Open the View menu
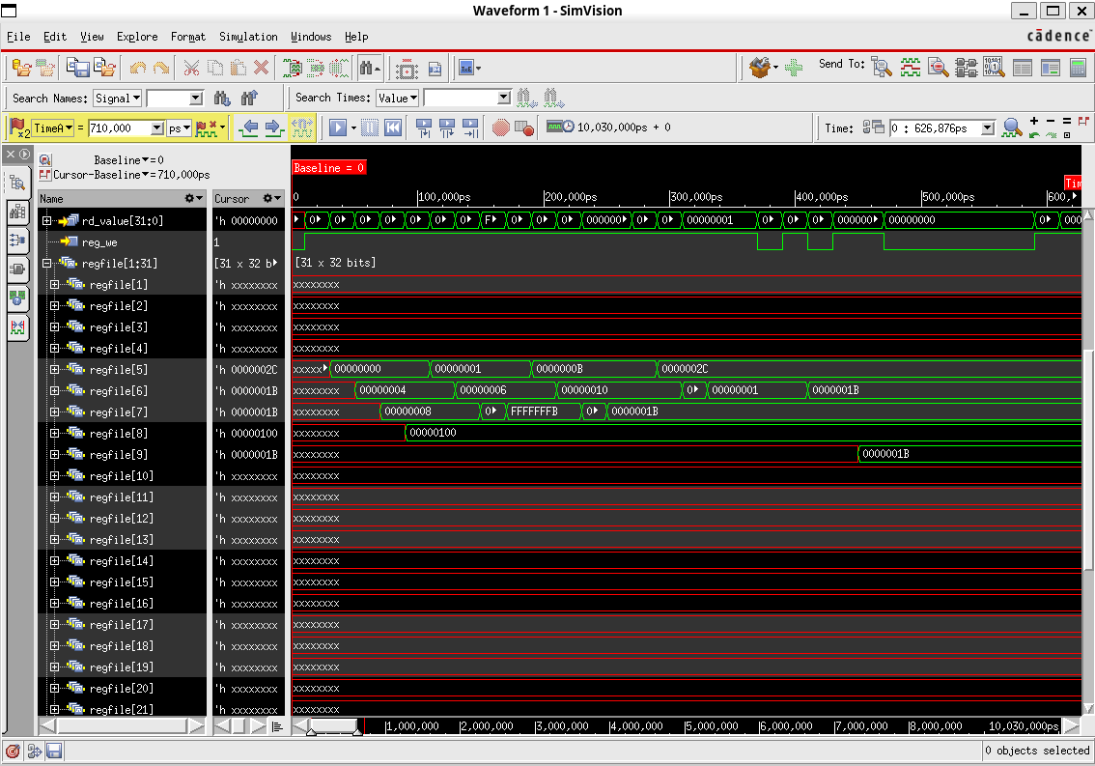 (92, 37)
